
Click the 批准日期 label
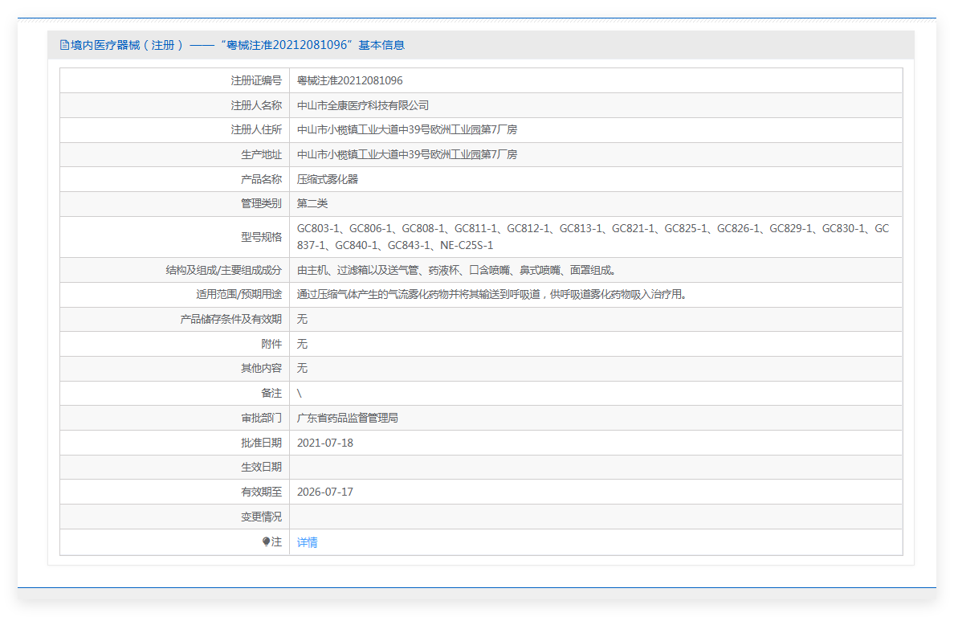pos(261,443)
